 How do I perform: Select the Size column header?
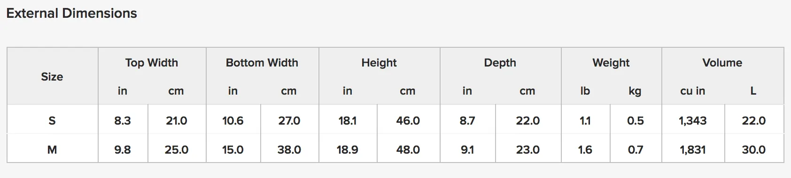52,77
